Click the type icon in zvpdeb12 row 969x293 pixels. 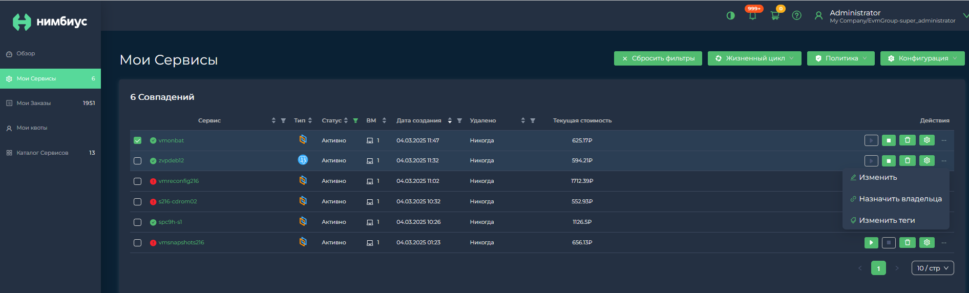coord(303,160)
